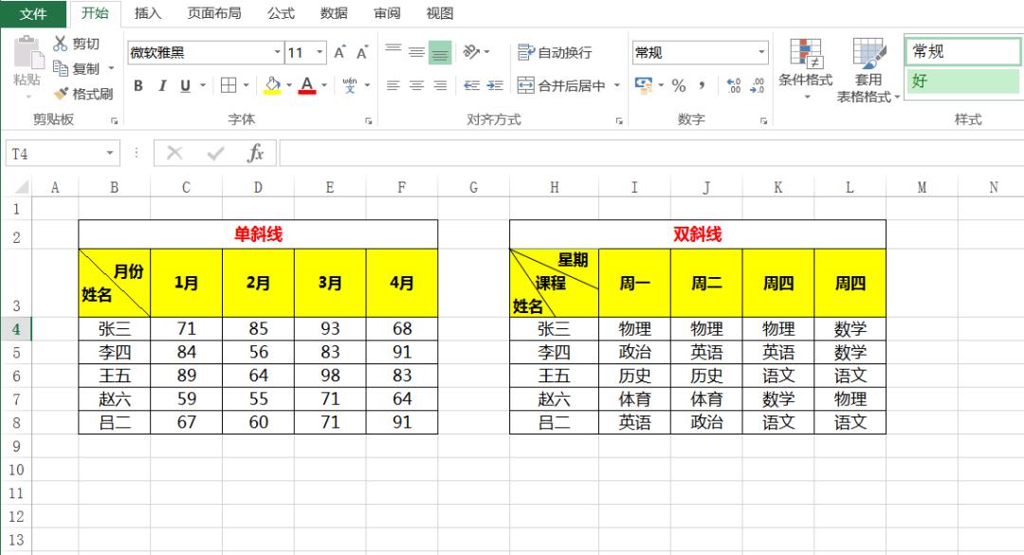Image resolution: width=1024 pixels, height=555 pixels.
Task: Switch to the 插入 ribbon tab
Action: click(x=147, y=13)
